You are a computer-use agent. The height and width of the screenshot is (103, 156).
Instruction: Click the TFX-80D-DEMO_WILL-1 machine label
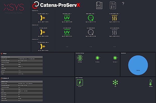[x=43, y=14]
